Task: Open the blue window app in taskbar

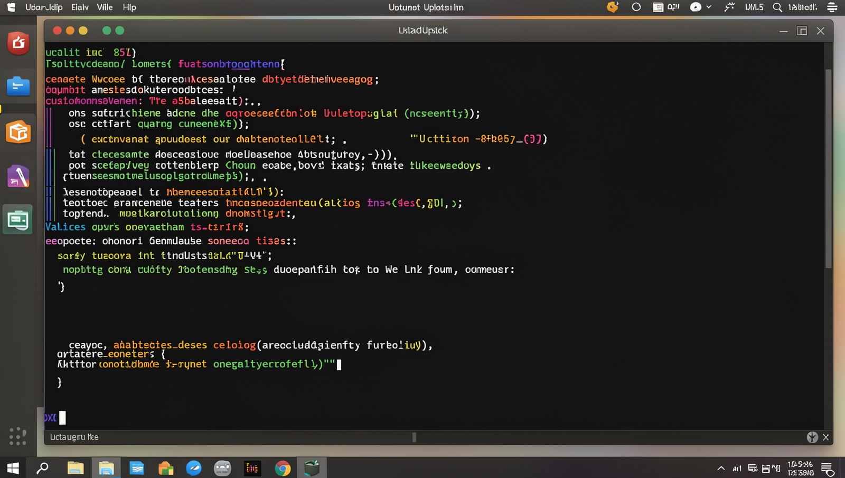Action: (x=137, y=468)
